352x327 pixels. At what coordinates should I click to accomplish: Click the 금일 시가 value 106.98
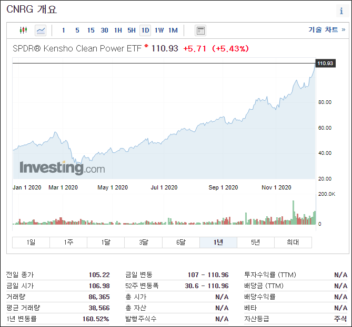99,286
